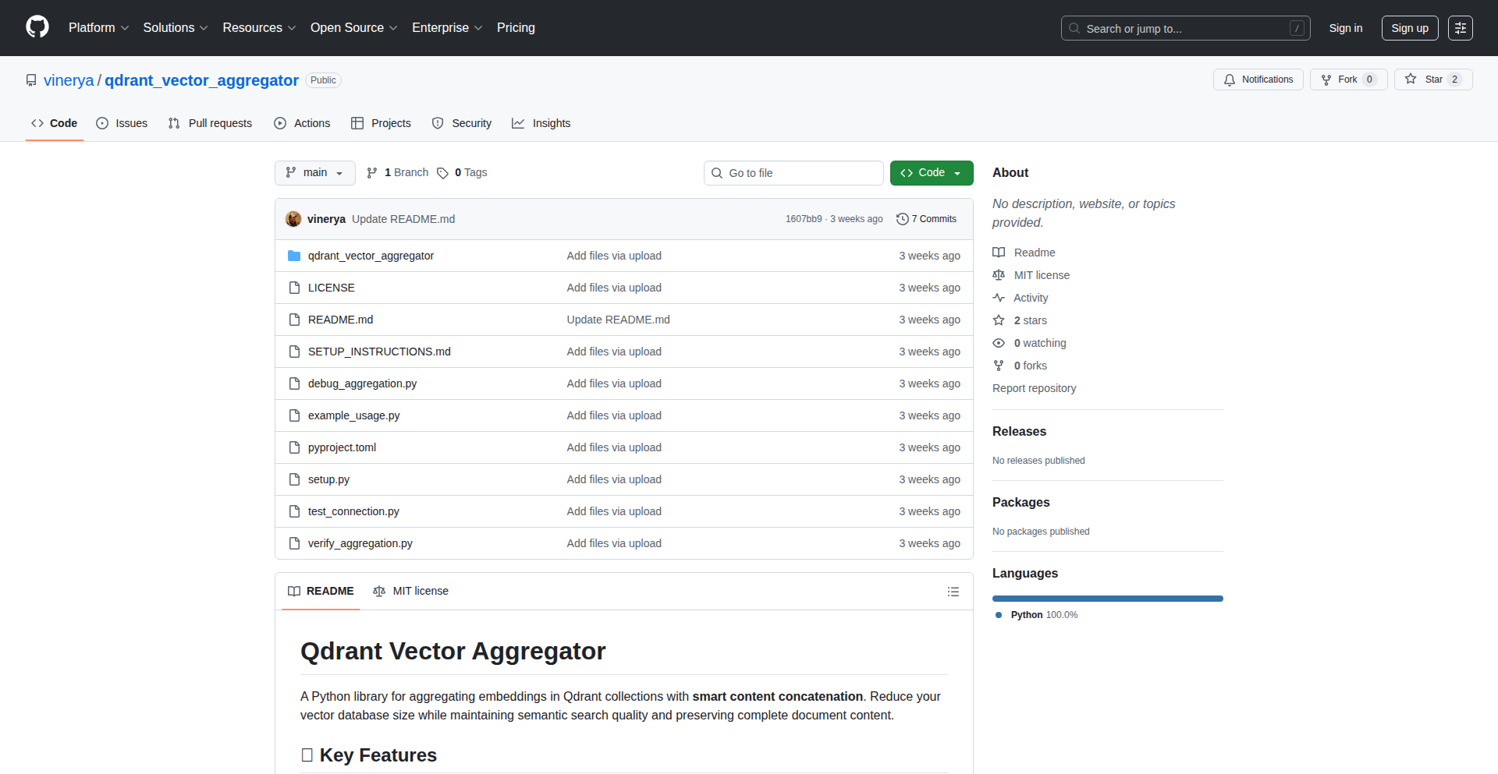Click inside the Go to file field
This screenshot has height=774, width=1498.
coord(793,172)
